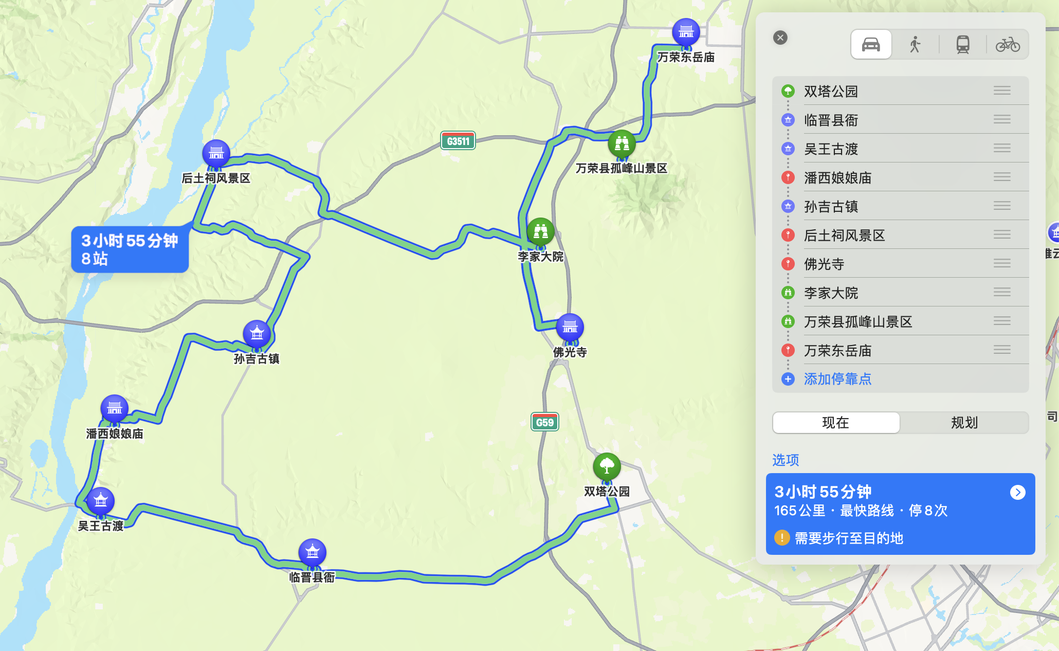
Task: Click the reorder handle for 双塔公园
Action: coord(1002,91)
